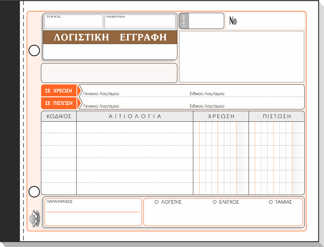Image resolution: width=324 pixels, height=247 pixels.
Task: Click the Ο ΤΑΜΙΑΣ signature label
Action: pos(280,202)
